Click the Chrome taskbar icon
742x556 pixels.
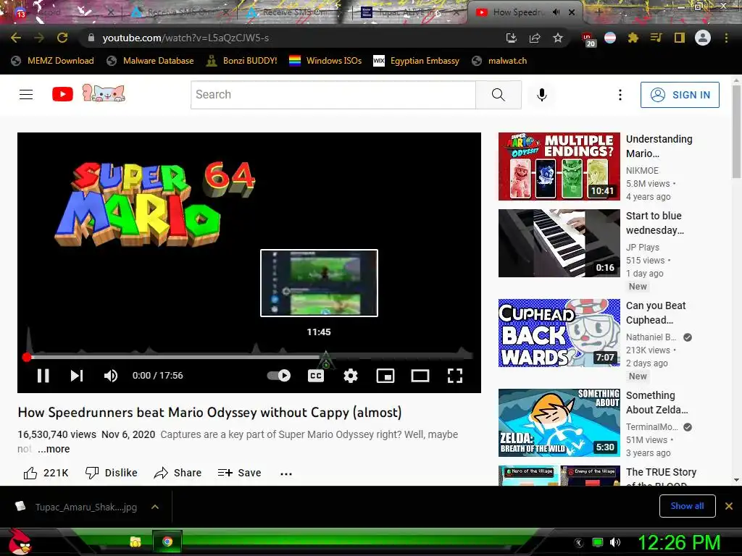pyautogui.click(x=167, y=542)
